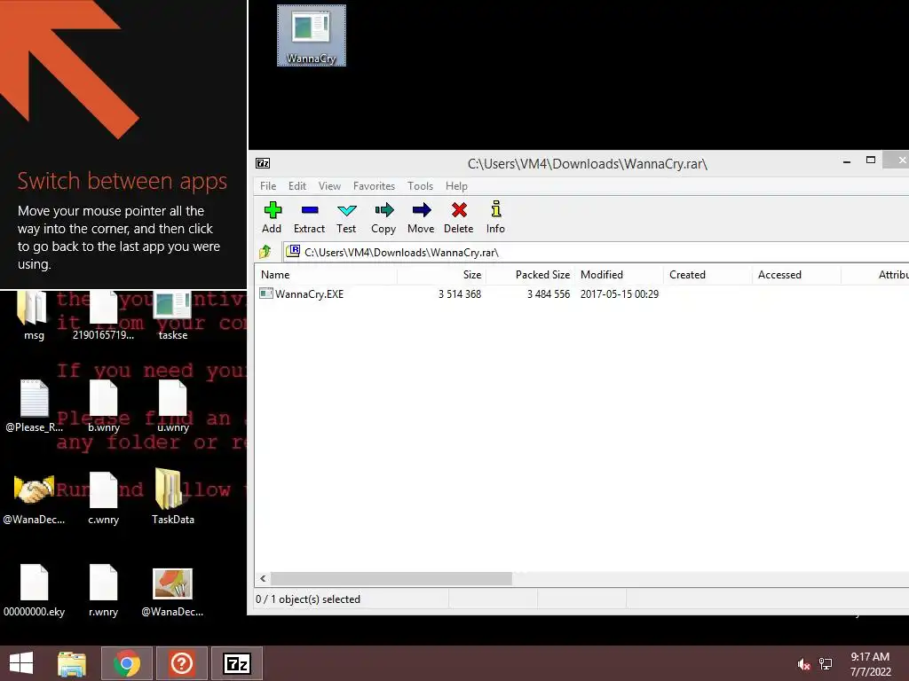Screen dimensions: 909x681
Task: Select the r.wnry file icon
Action: (x=103, y=591)
